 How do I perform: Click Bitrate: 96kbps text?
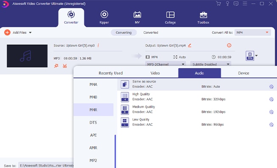pyautogui.click(x=212, y=124)
